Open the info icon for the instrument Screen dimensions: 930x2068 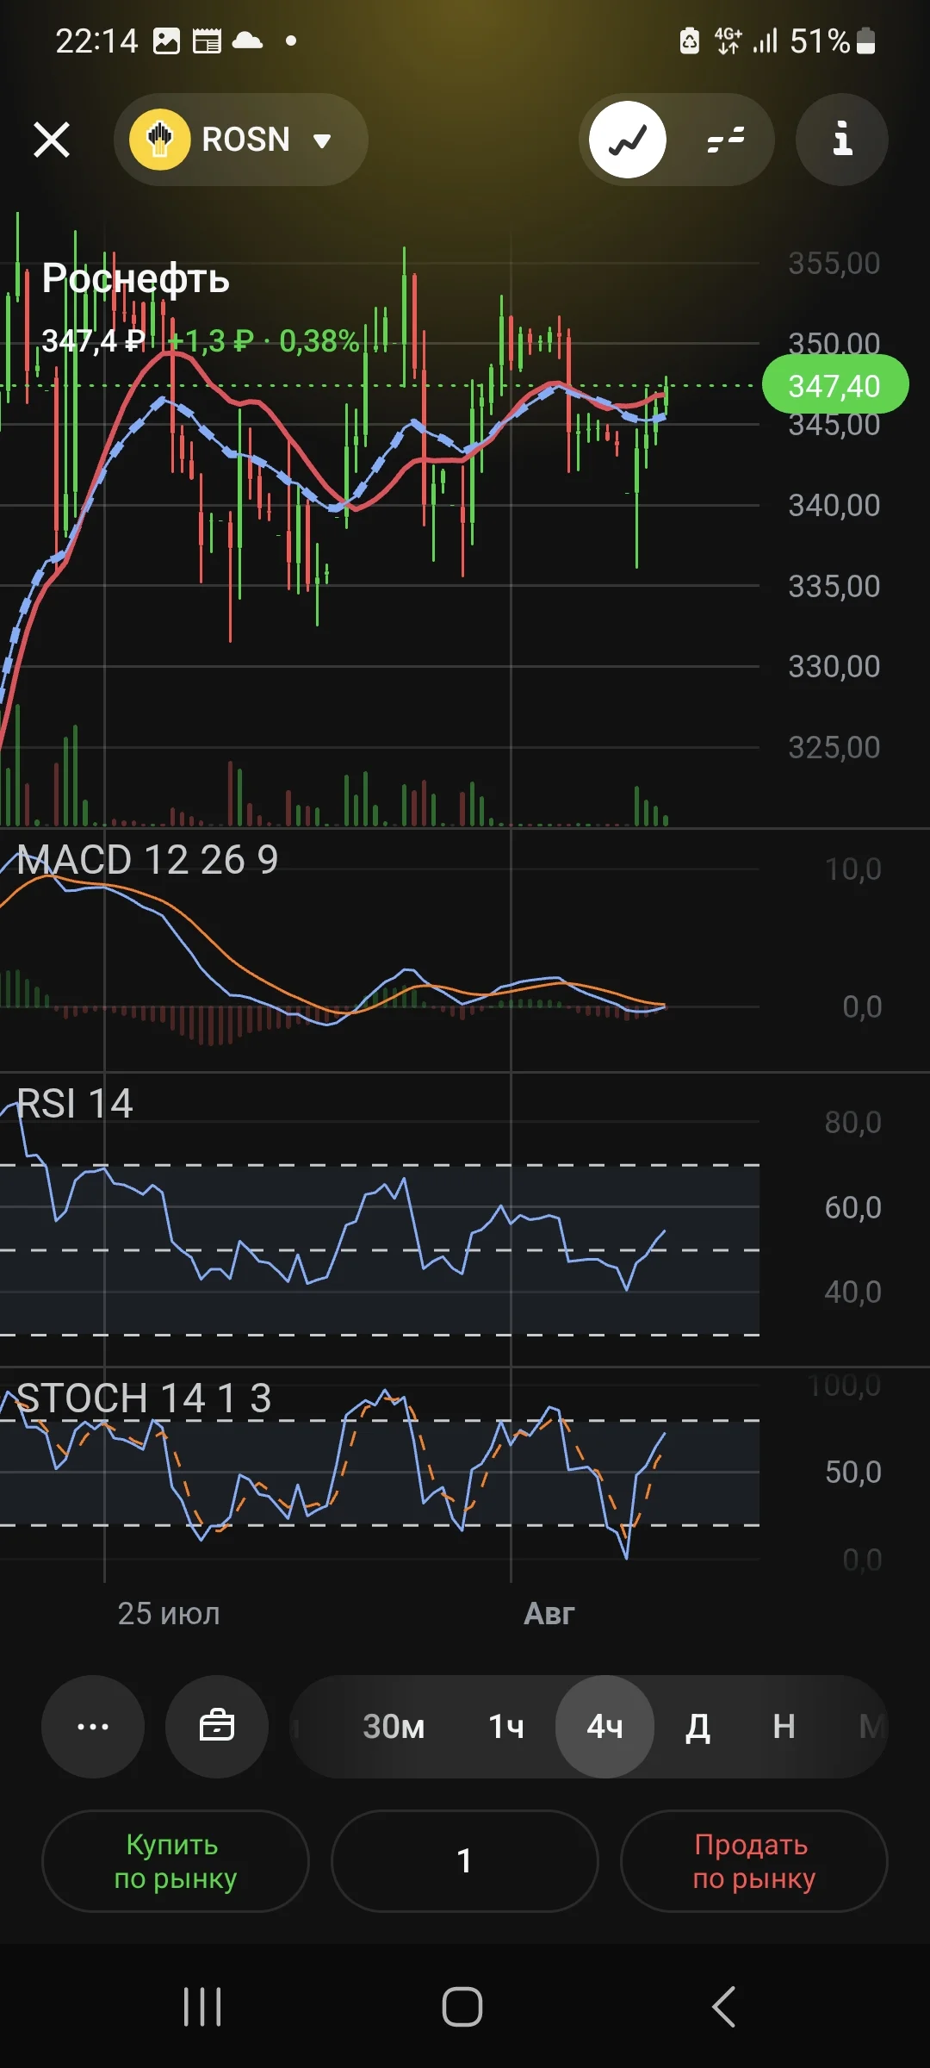[842, 140]
